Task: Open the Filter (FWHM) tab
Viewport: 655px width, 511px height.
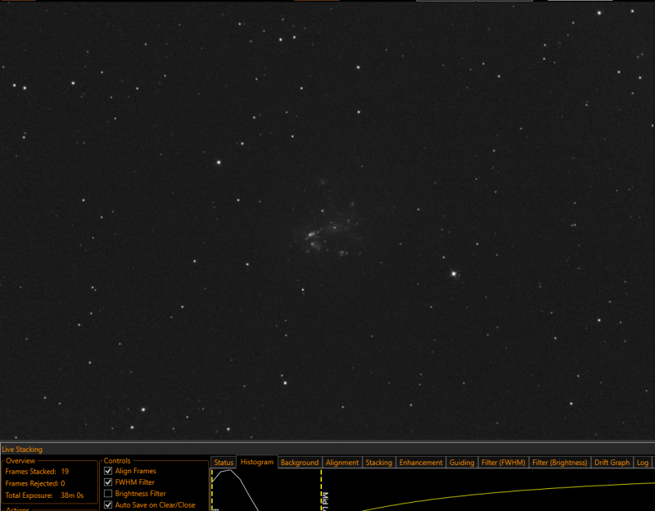Action: 504,463
